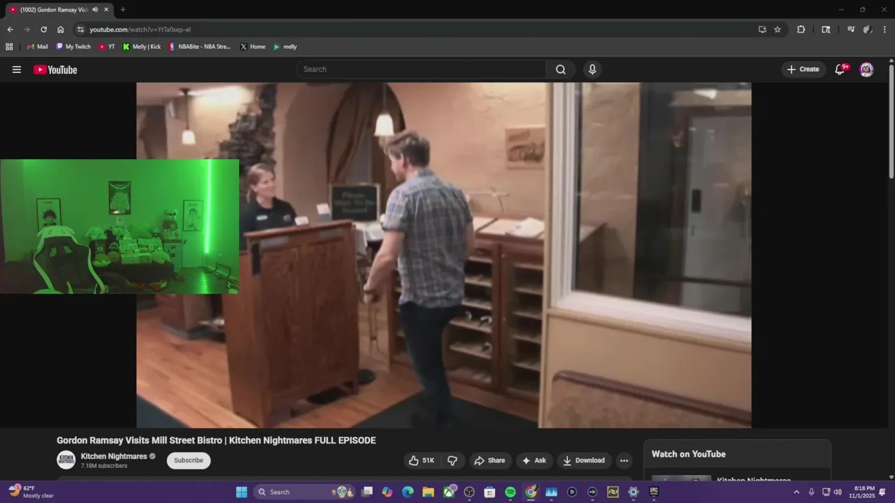The height and width of the screenshot is (503, 895).
Task: Open the melly bookmark
Action: click(285, 47)
